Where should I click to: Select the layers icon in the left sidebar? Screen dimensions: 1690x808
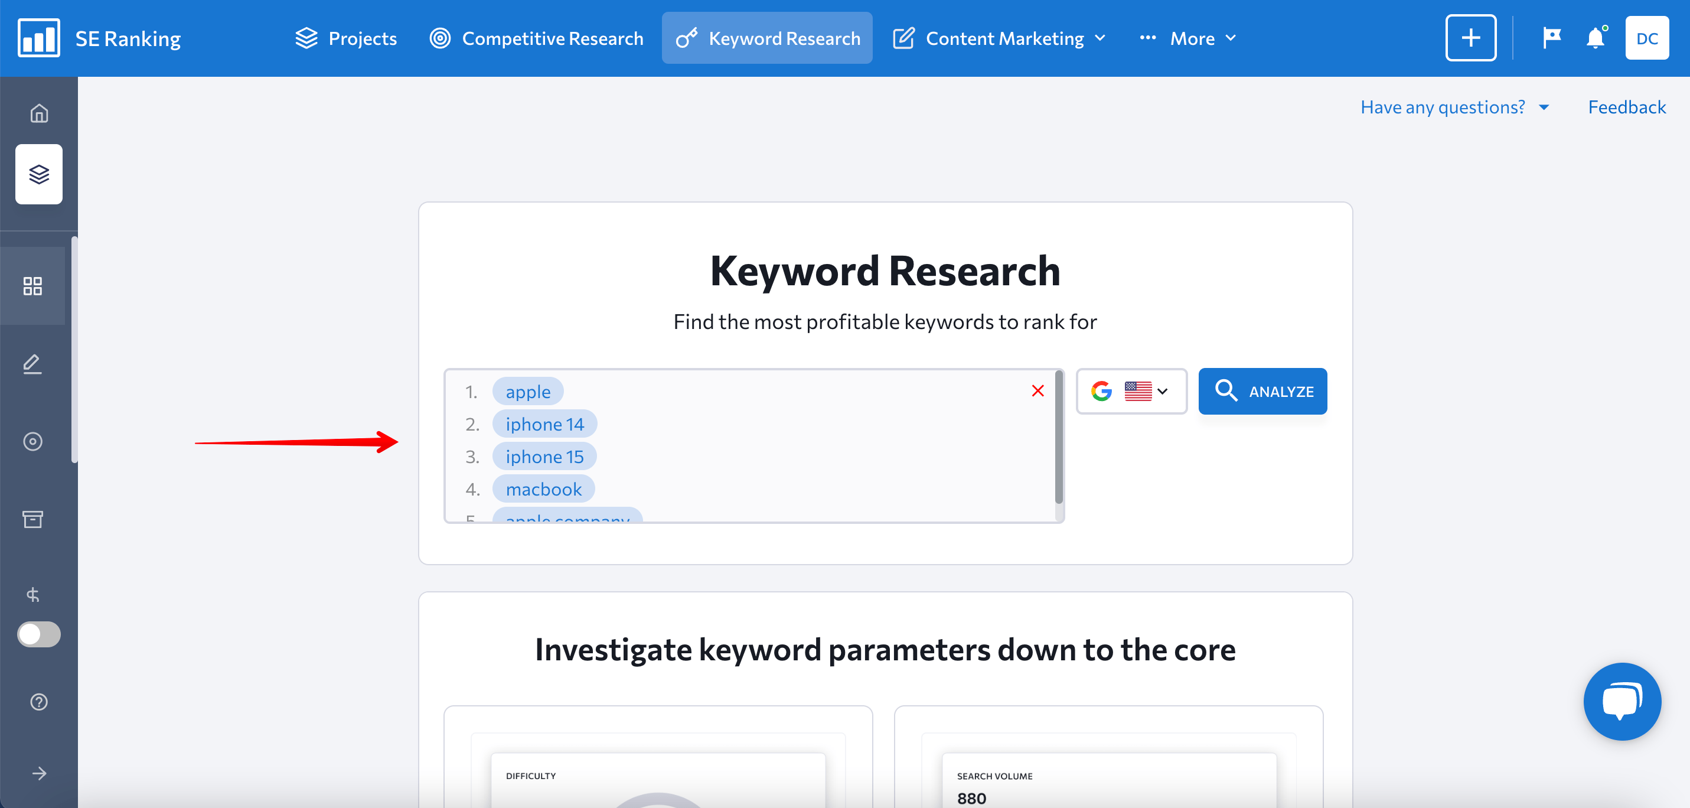click(x=39, y=174)
